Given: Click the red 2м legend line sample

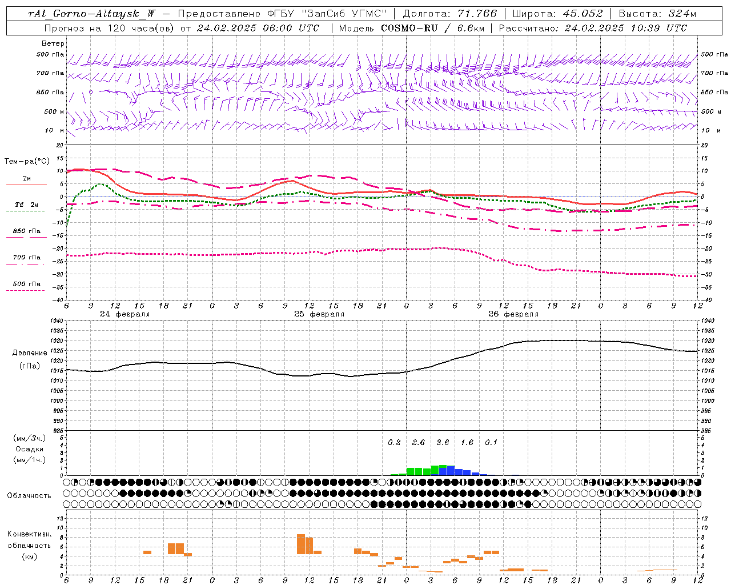Looking at the screenshot, I should click(26, 185).
